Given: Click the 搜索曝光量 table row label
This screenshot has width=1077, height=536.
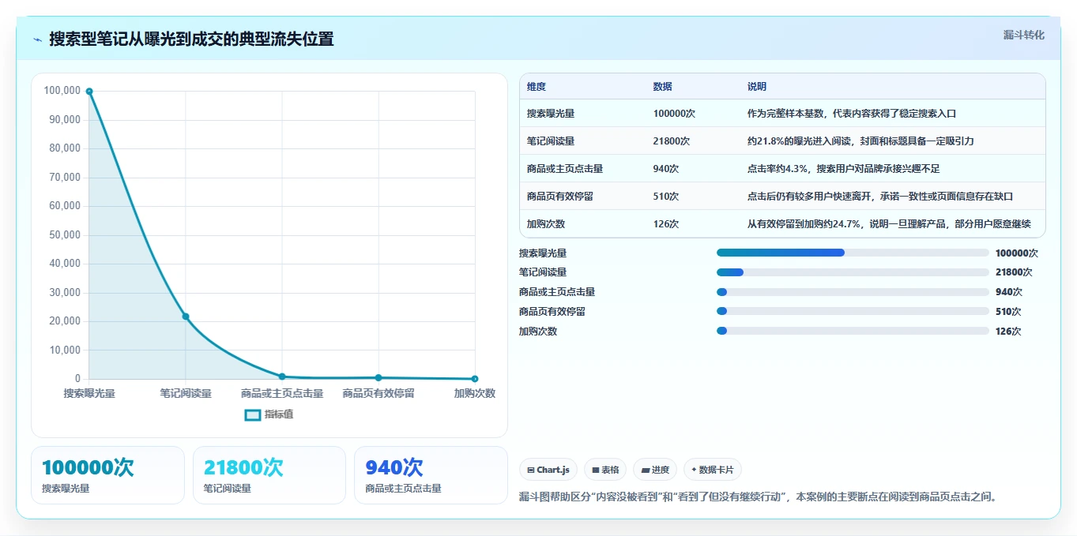Looking at the screenshot, I should (x=551, y=114).
